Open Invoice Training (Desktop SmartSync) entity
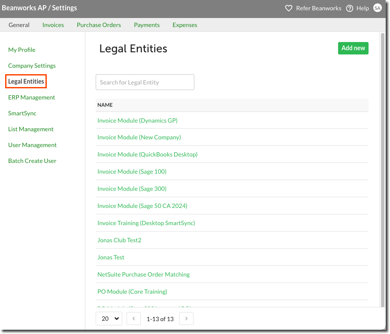390x334 pixels. pos(146,223)
